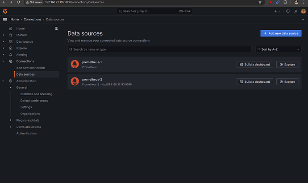Click the Add new data source button
The width and height of the screenshot is (308, 183).
pyautogui.click(x=281, y=33)
